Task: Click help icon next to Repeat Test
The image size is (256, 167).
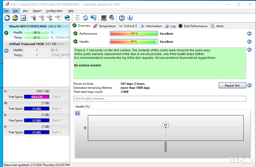Action: 249,86
